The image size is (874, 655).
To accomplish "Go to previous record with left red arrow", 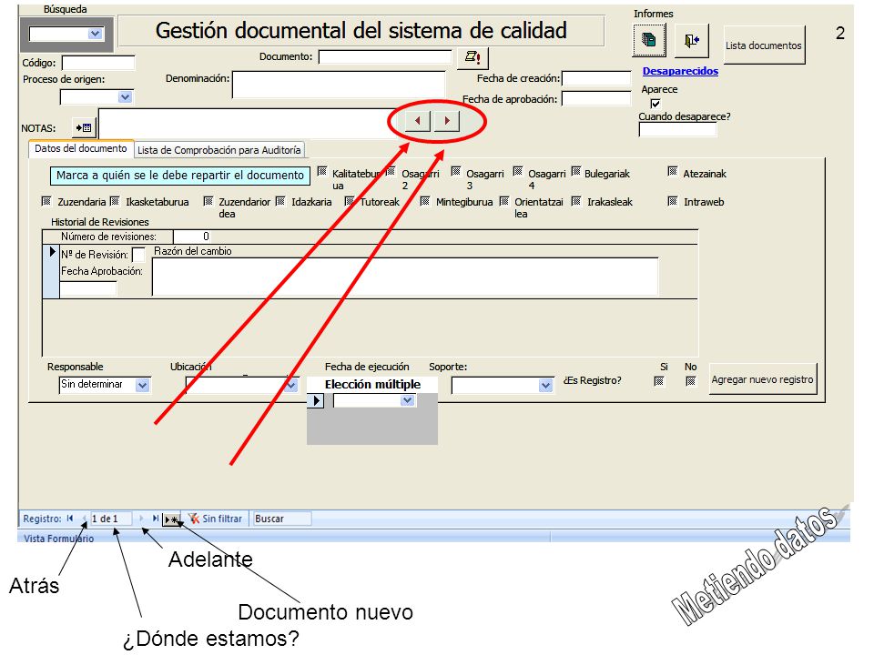I will tap(418, 120).
